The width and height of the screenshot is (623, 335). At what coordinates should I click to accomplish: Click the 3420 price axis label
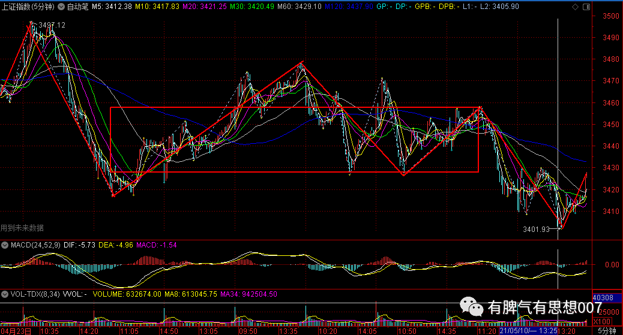click(611, 190)
